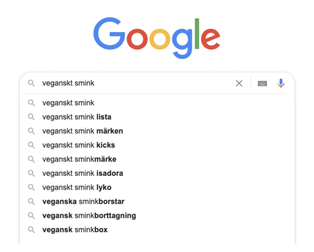The height and width of the screenshot is (252, 314).
Task: Choose suggestion 'veganskt sminkmärke'
Action: 79,159
